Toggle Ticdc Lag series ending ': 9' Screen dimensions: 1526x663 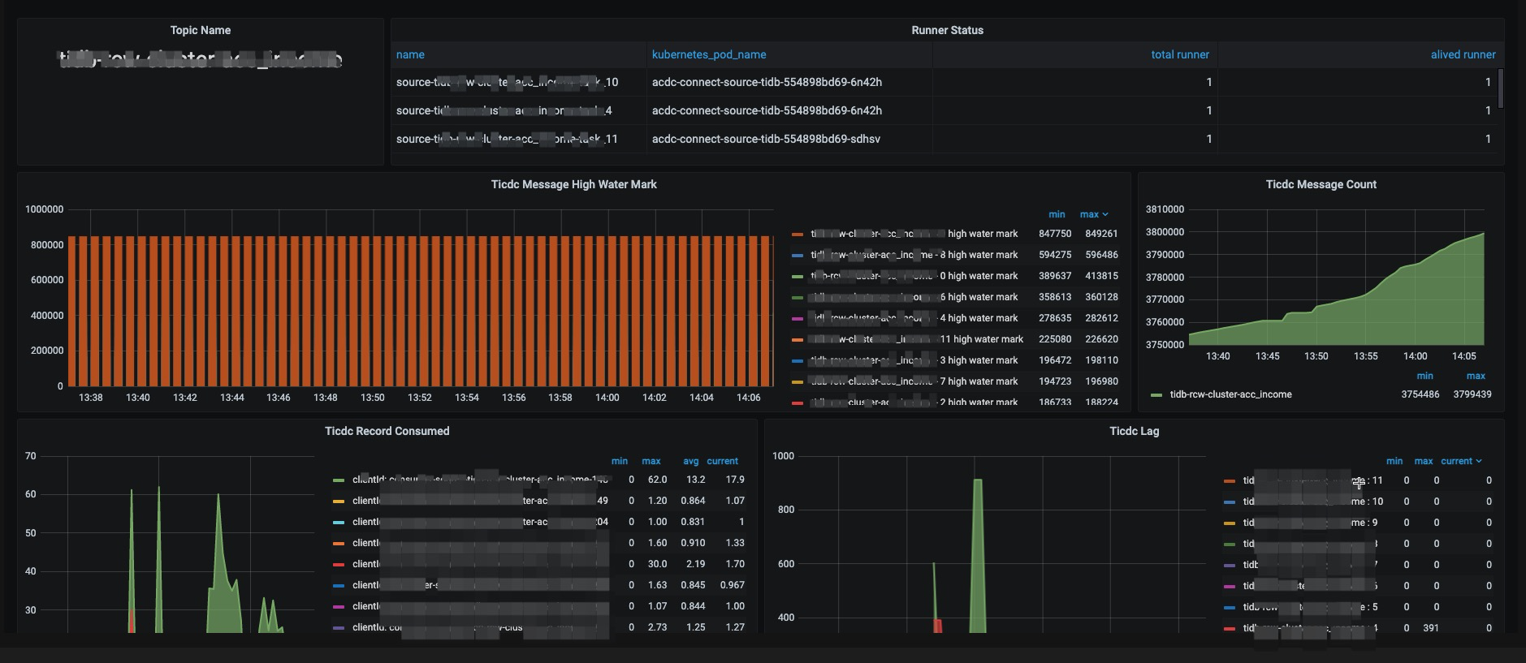[x=1310, y=523]
